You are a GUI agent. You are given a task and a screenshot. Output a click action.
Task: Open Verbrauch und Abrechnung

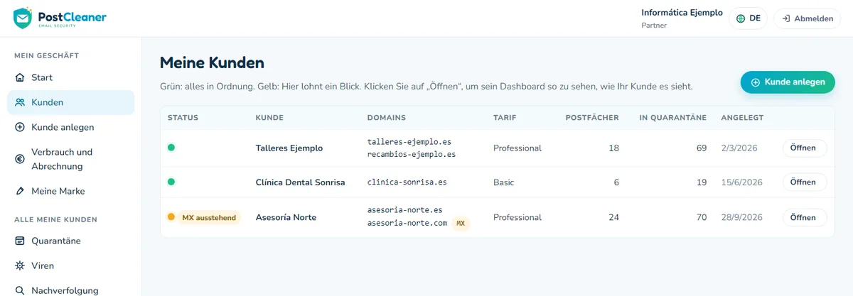tap(71, 159)
